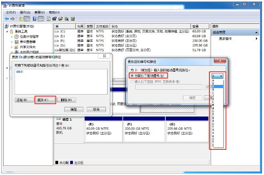Close the 更改 D: (新加卷) dialog with X
This screenshot has height=175, width=264.
tap(104, 56)
